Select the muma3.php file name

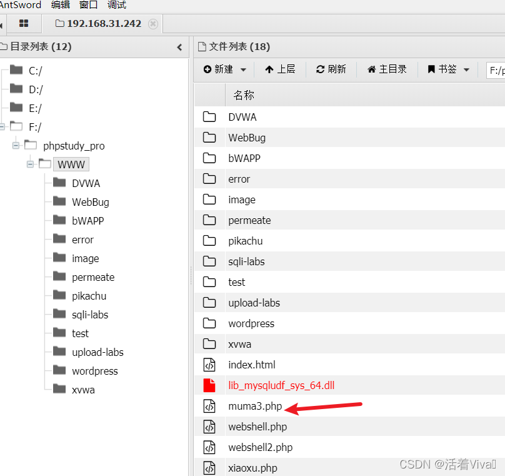coord(255,406)
